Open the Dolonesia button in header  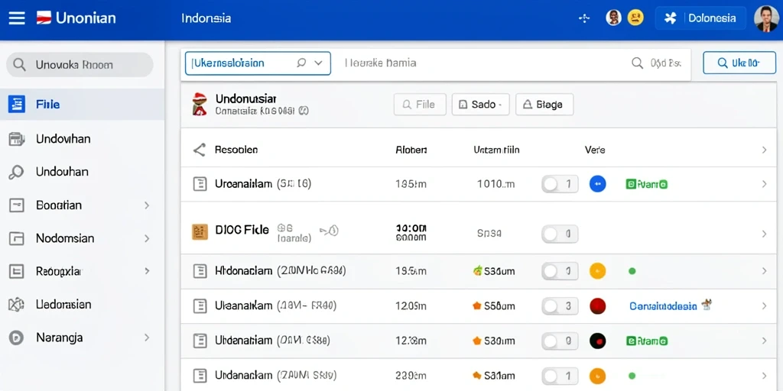700,18
